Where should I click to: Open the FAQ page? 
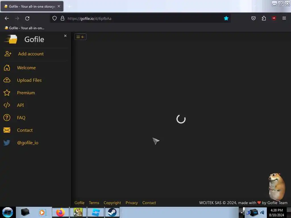pos(21,118)
